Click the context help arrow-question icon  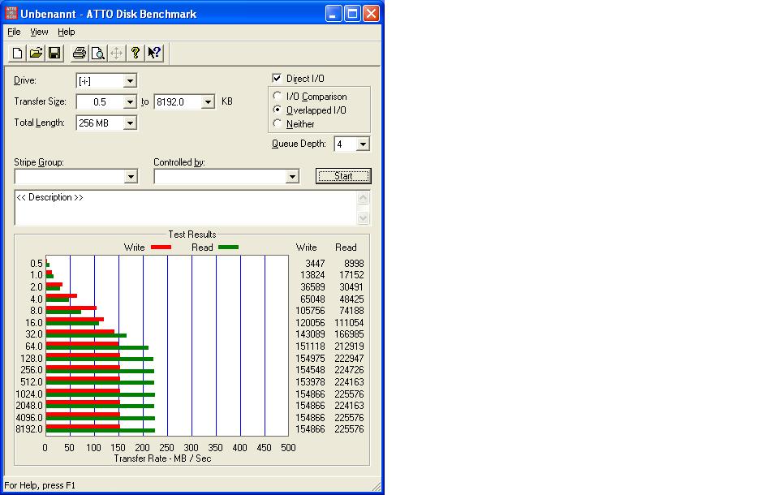coord(154,53)
